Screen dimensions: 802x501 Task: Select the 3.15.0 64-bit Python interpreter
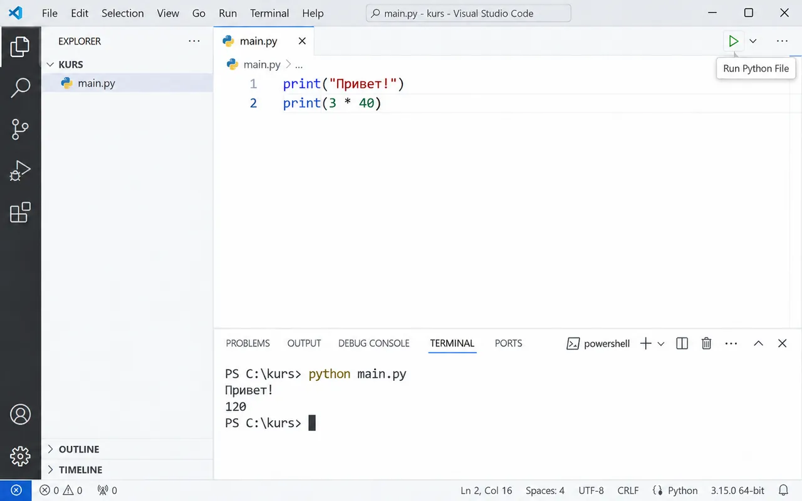[737, 490]
